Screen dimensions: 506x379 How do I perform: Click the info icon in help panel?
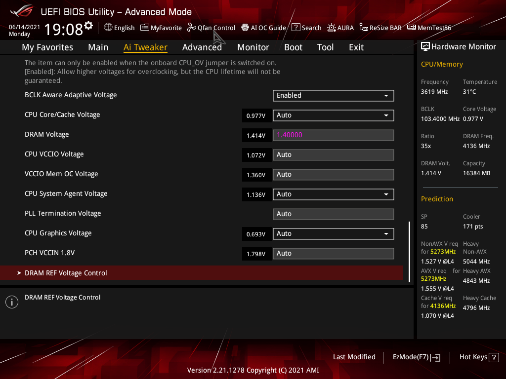(12, 302)
